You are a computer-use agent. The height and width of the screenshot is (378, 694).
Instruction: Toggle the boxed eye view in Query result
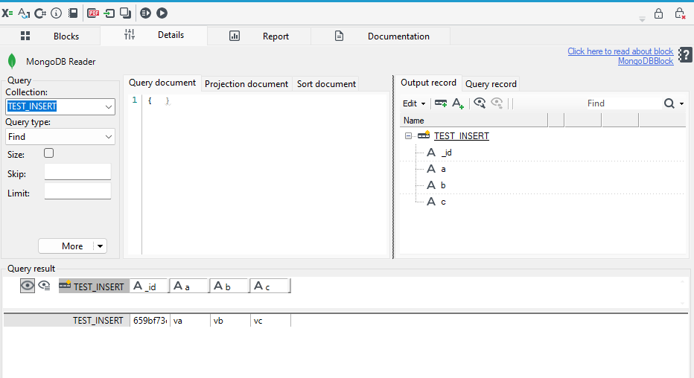(x=28, y=286)
